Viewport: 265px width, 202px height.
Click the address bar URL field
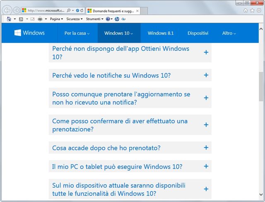(46, 10)
